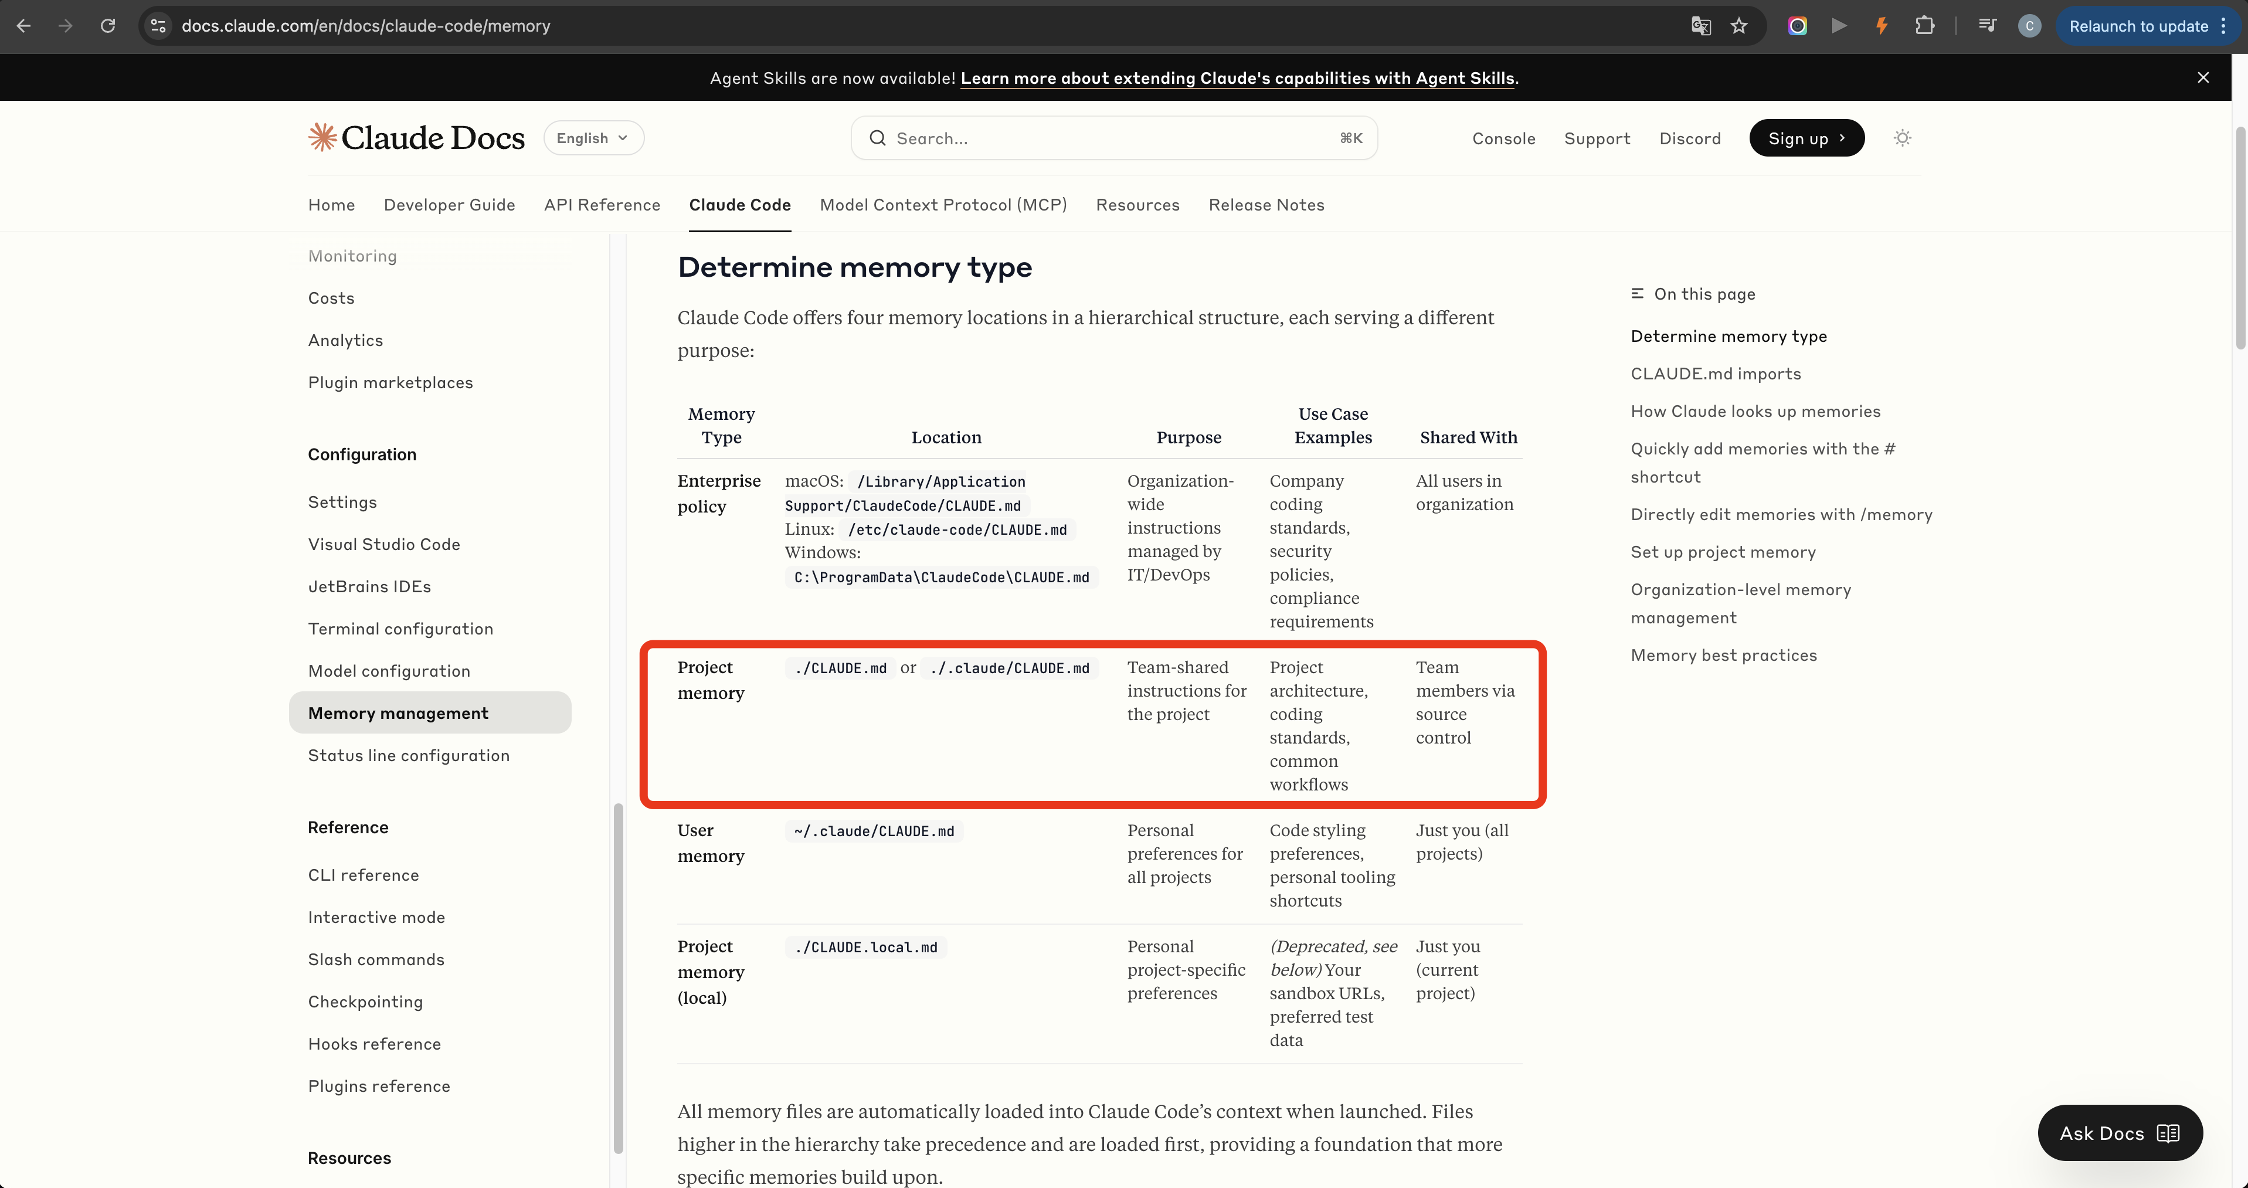Screen dimensions: 2248x1188
Task: Open Model configuration sidebar page
Action: [x=388, y=671]
